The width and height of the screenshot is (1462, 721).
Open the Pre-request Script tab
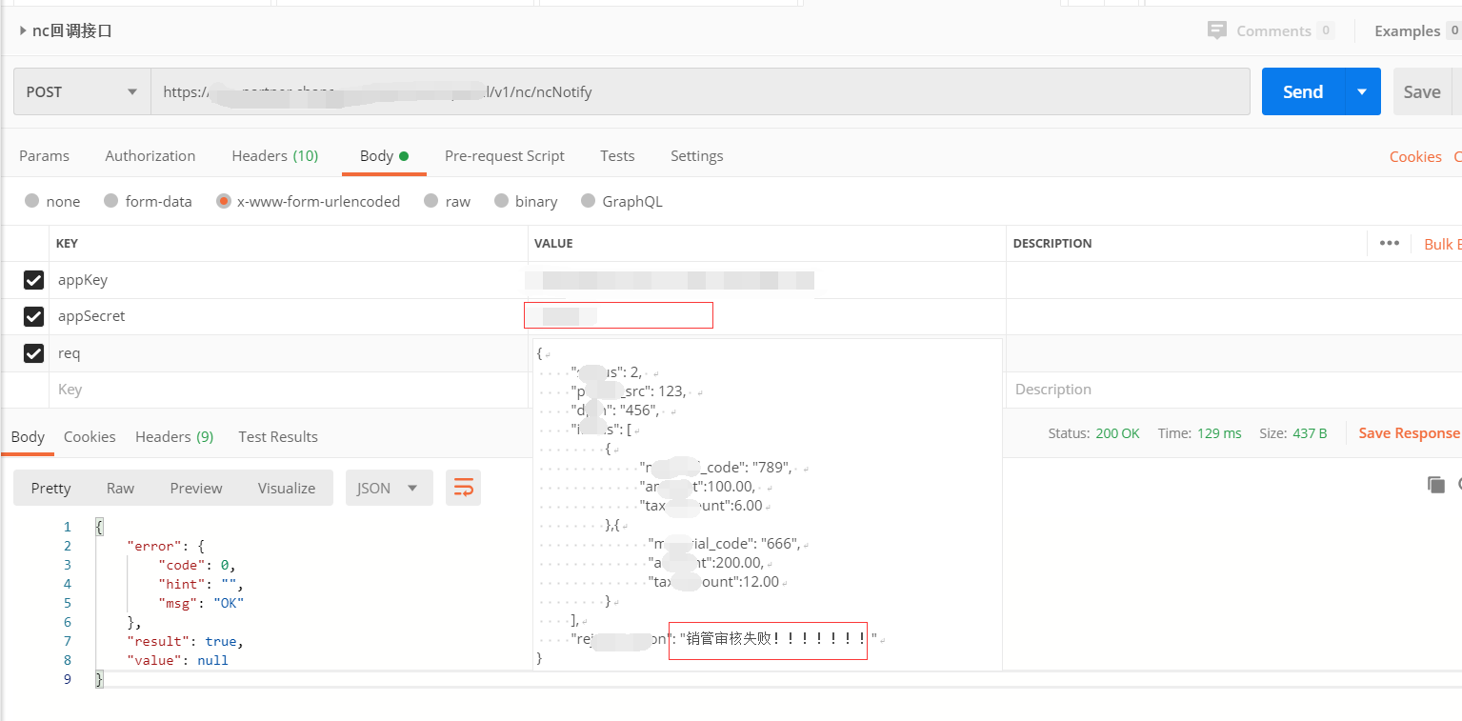(505, 155)
